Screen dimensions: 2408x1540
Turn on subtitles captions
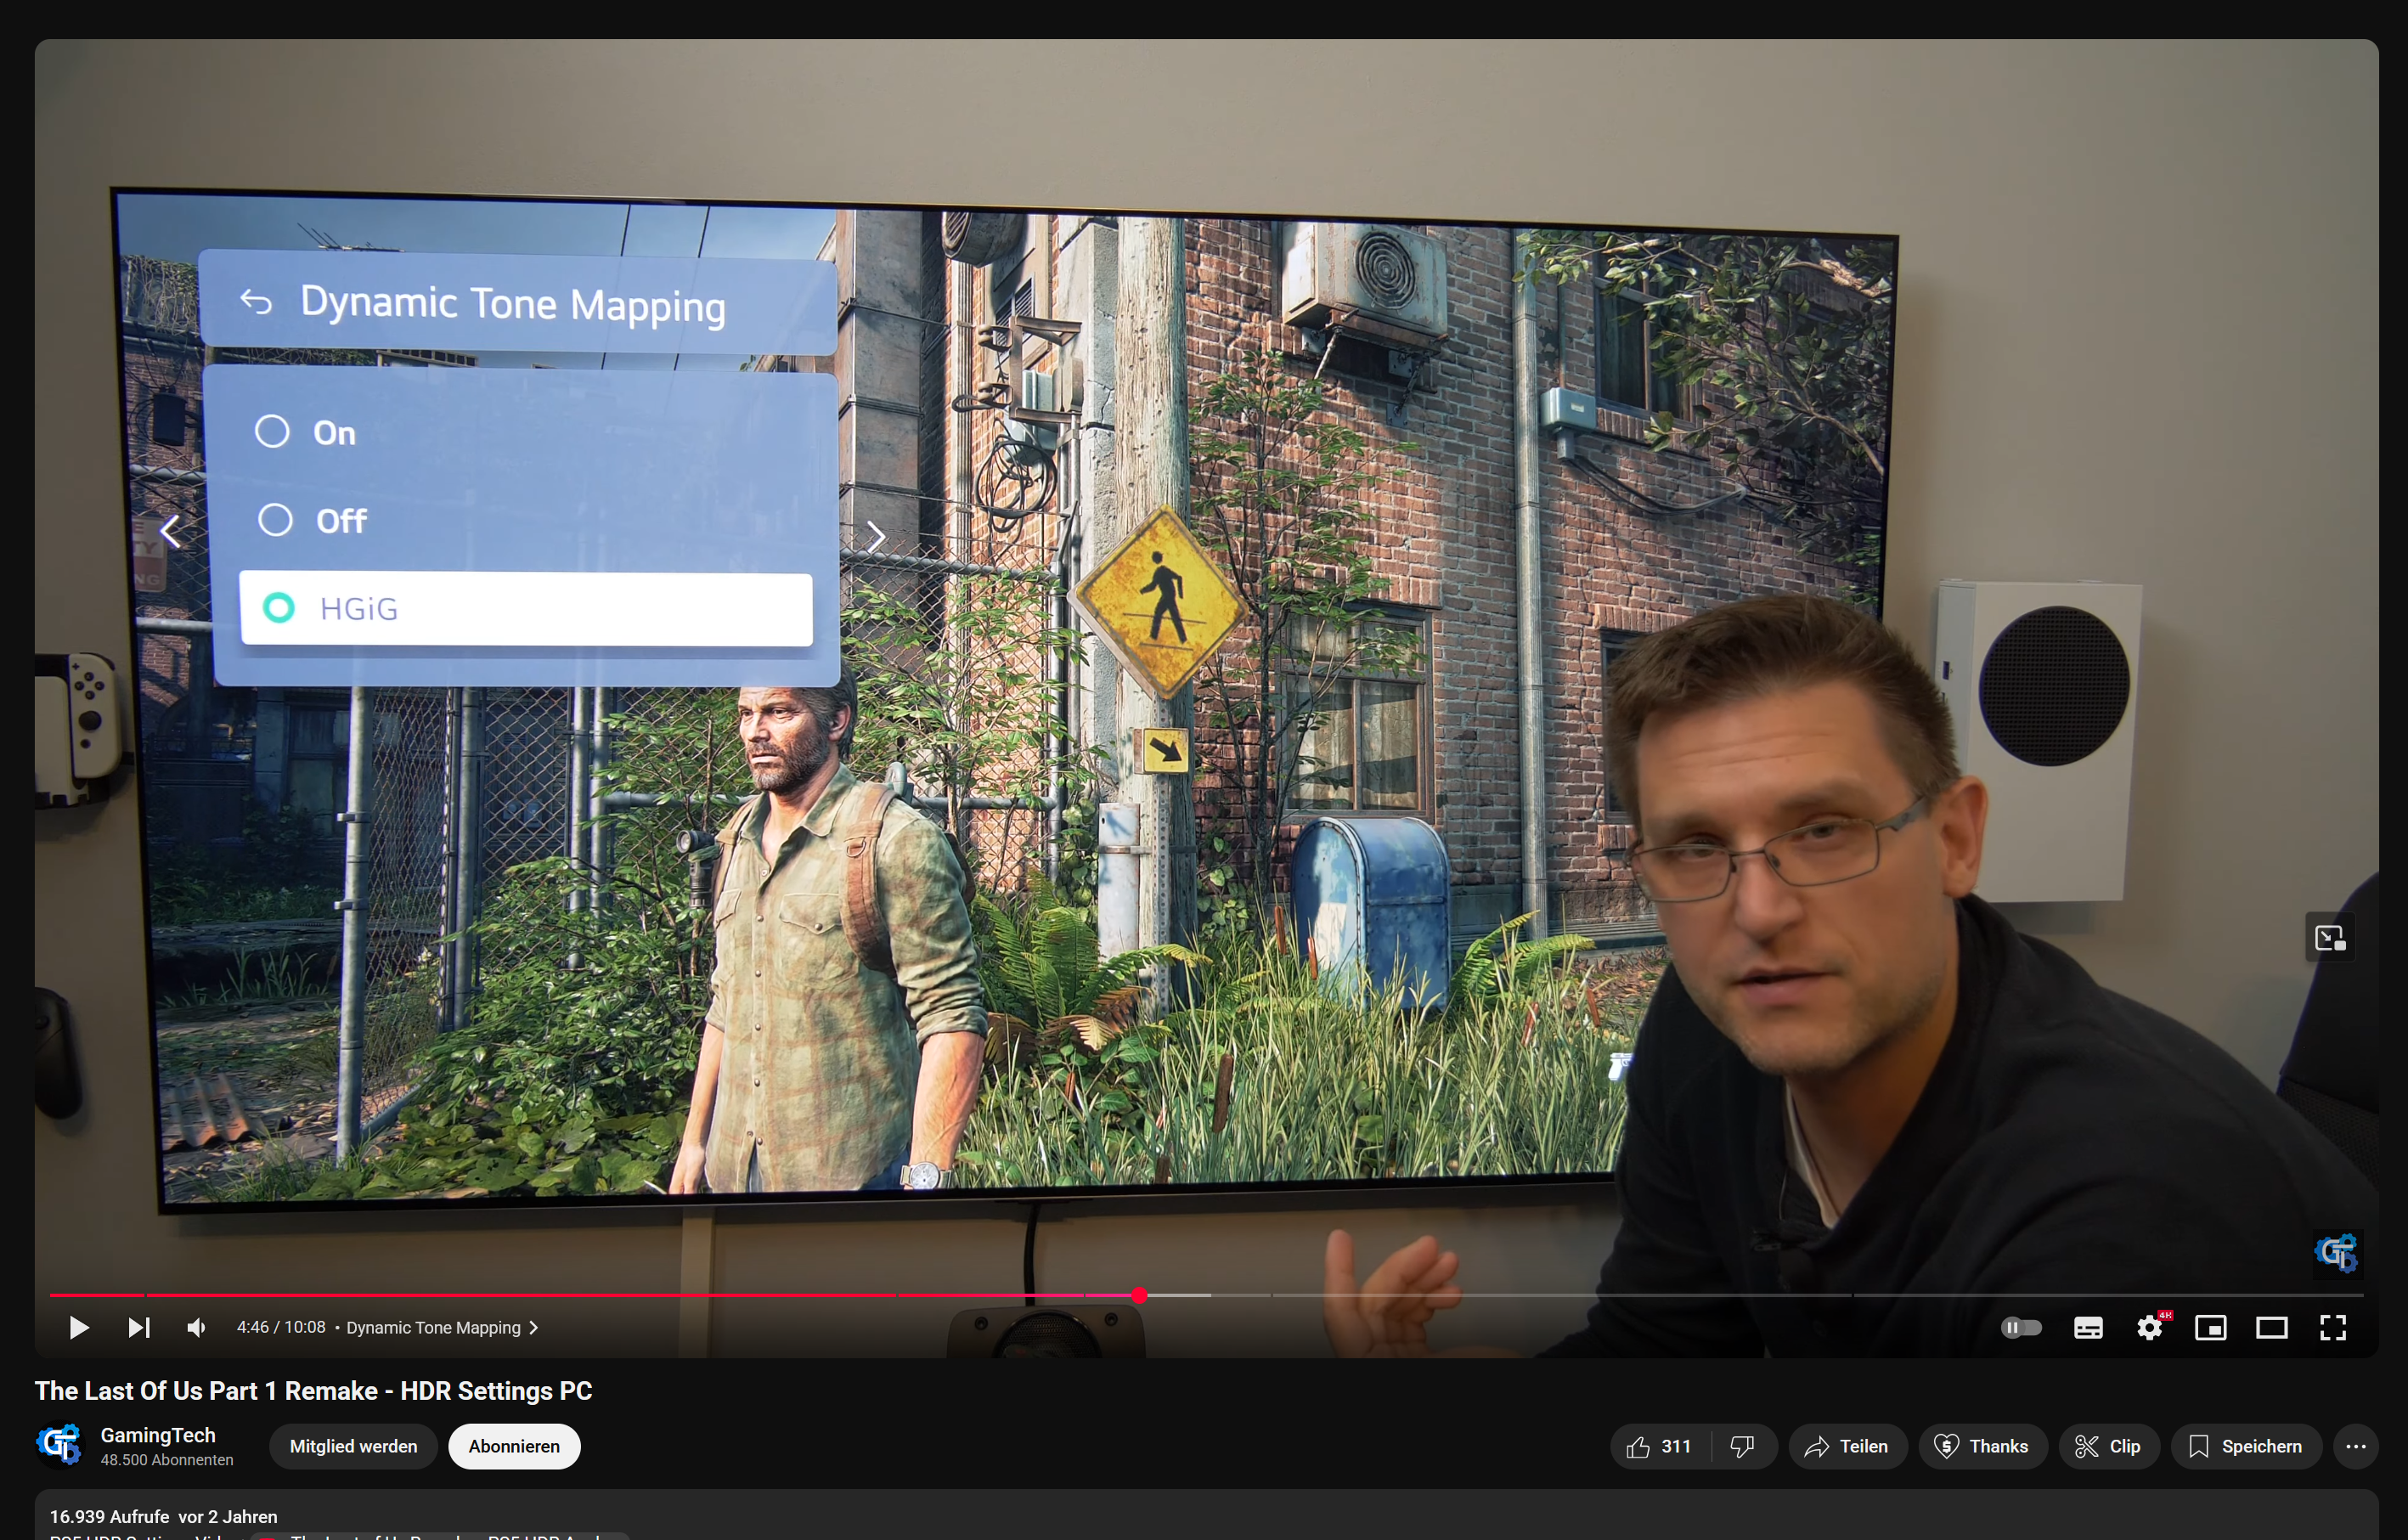(x=2088, y=1327)
